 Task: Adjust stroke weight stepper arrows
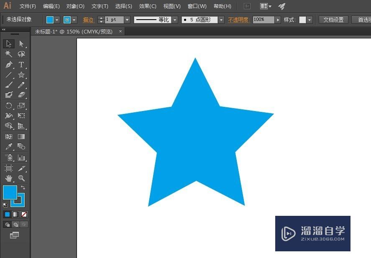(101, 20)
